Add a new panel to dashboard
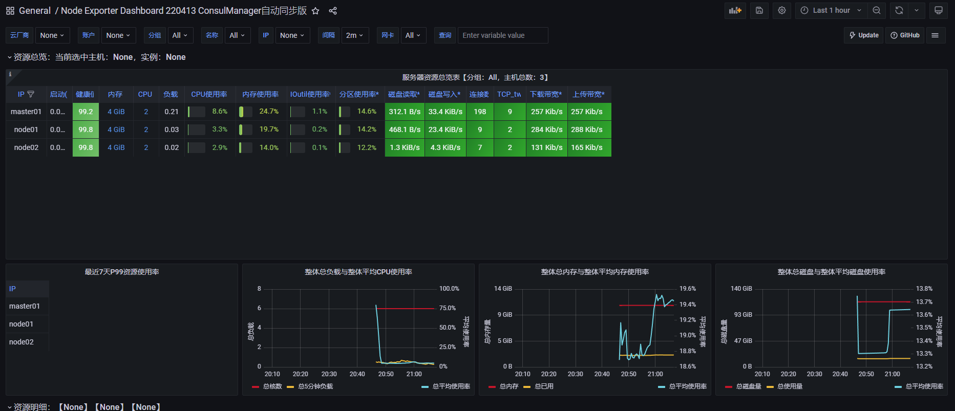 pos(735,11)
